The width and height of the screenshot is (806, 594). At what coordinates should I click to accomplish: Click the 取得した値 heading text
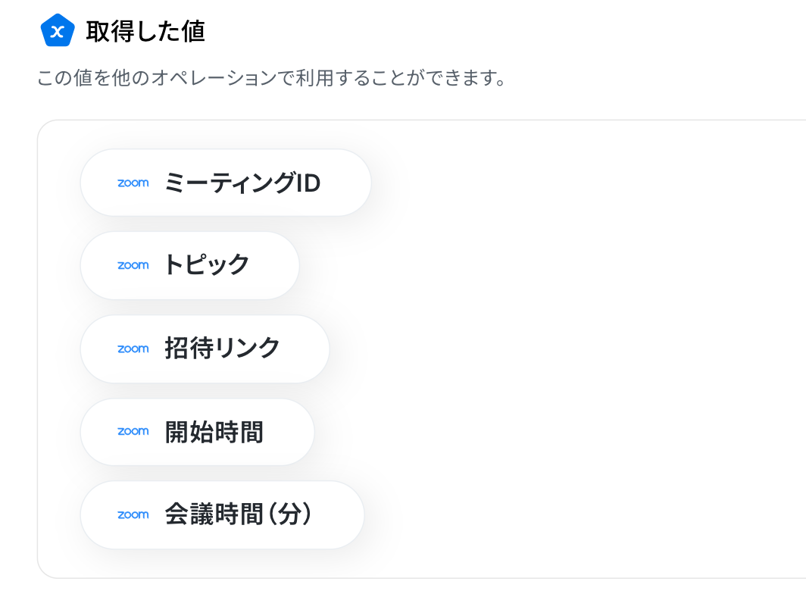coord(145,31)
